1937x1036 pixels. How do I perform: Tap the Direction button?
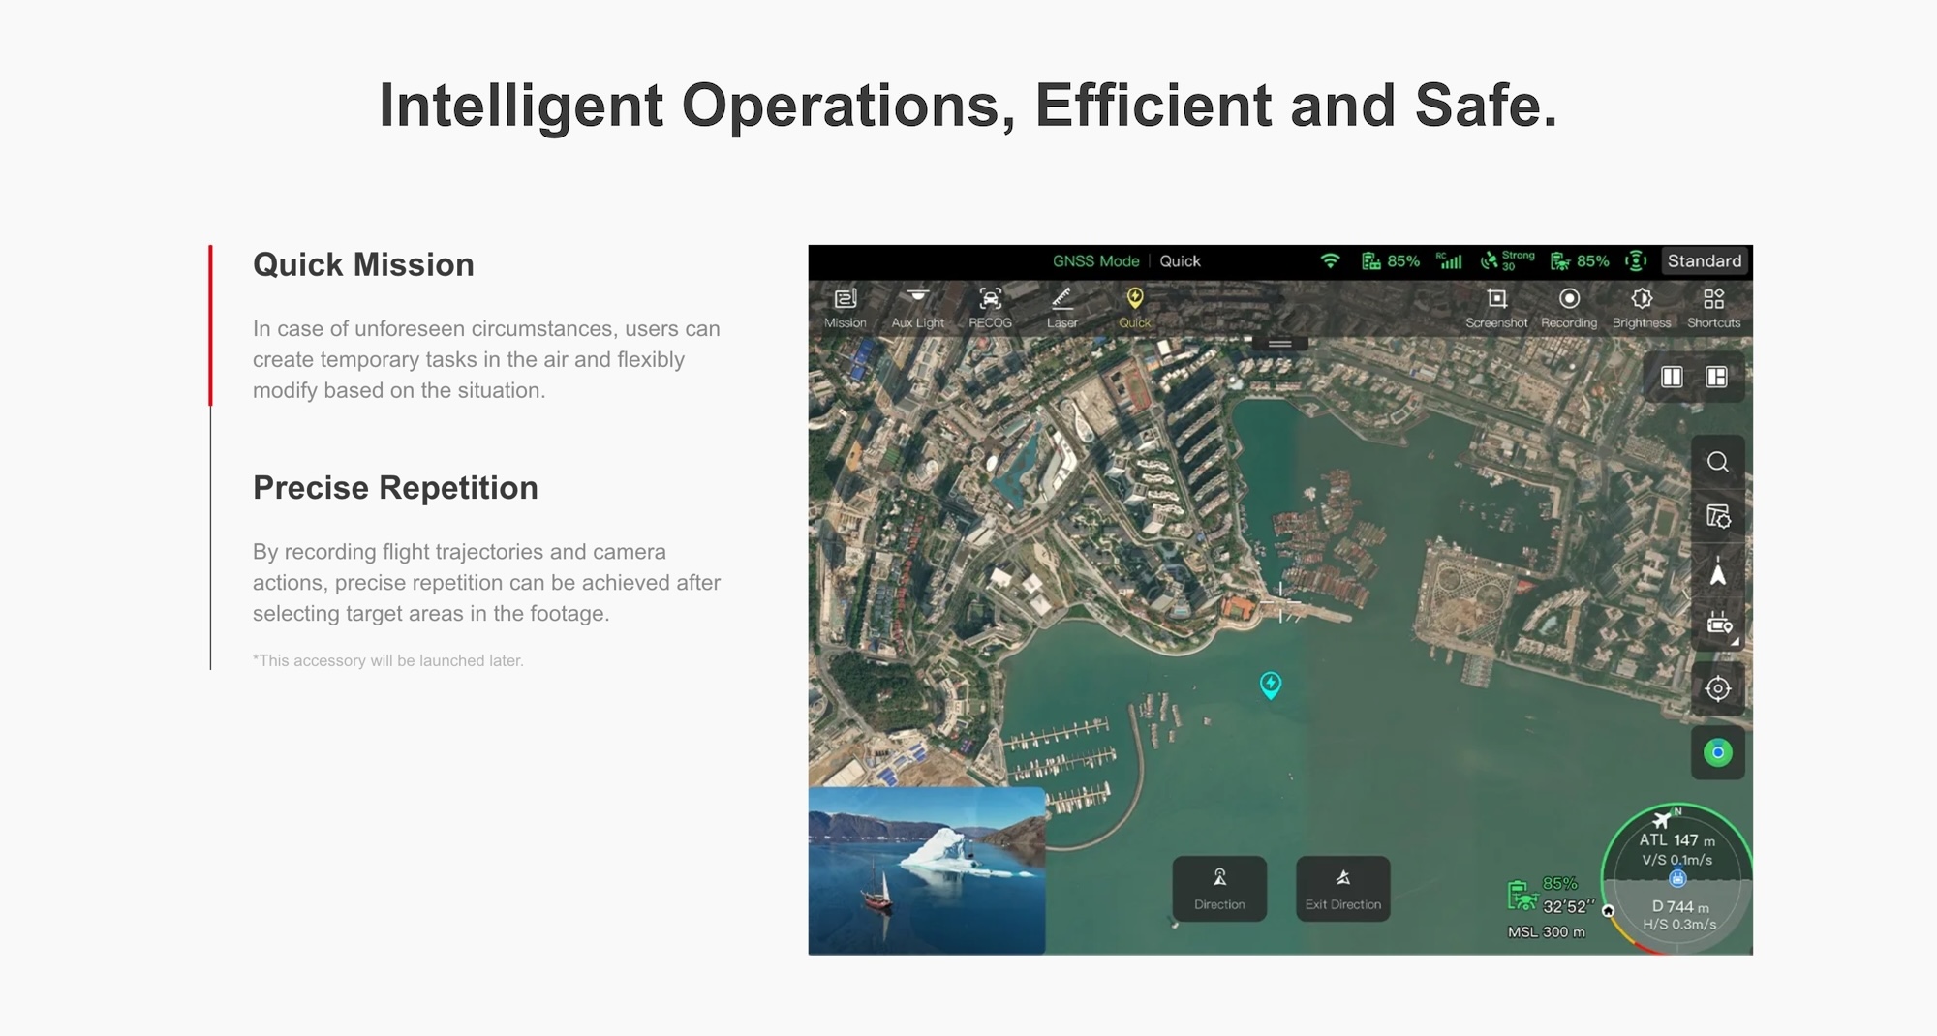(1219, 888)
